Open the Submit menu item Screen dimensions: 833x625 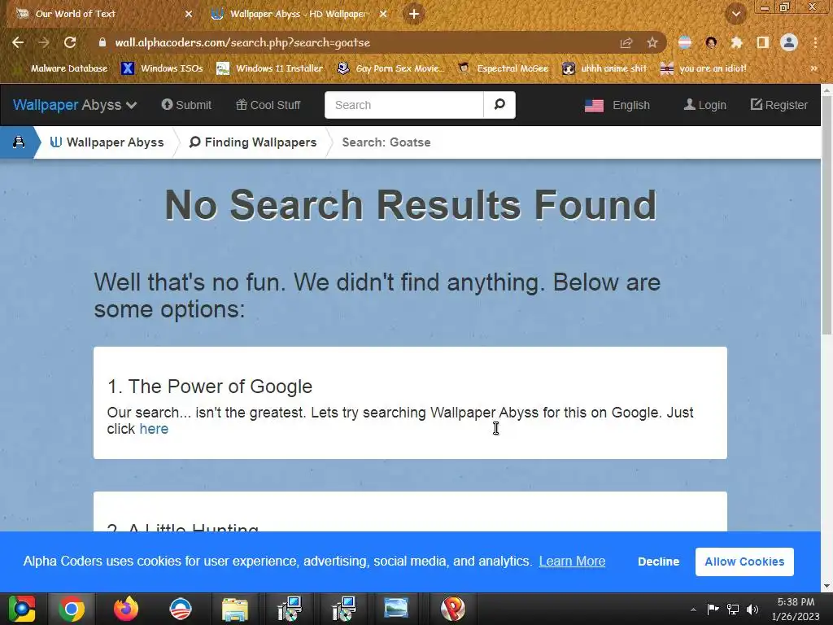point(186,105)
